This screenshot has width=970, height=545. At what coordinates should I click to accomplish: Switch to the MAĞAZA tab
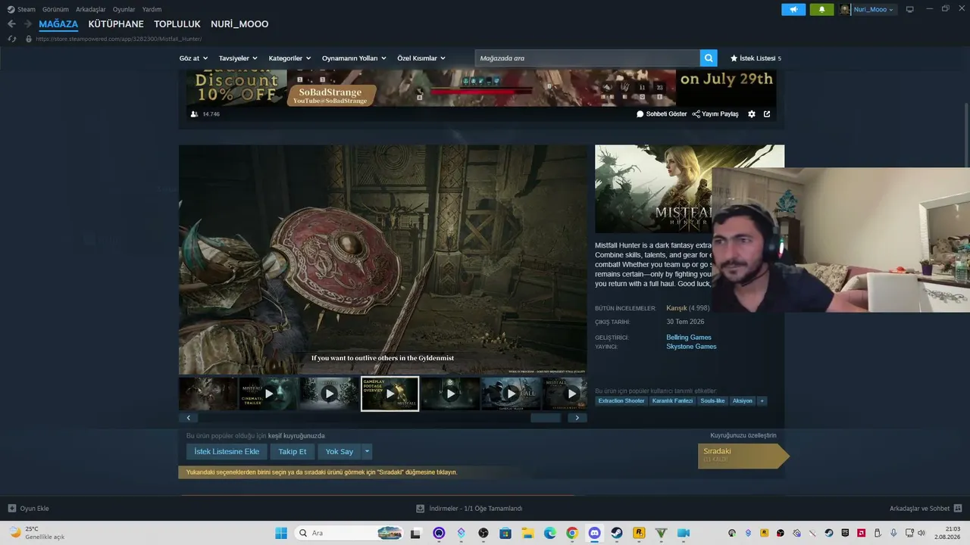pos(58,24)
